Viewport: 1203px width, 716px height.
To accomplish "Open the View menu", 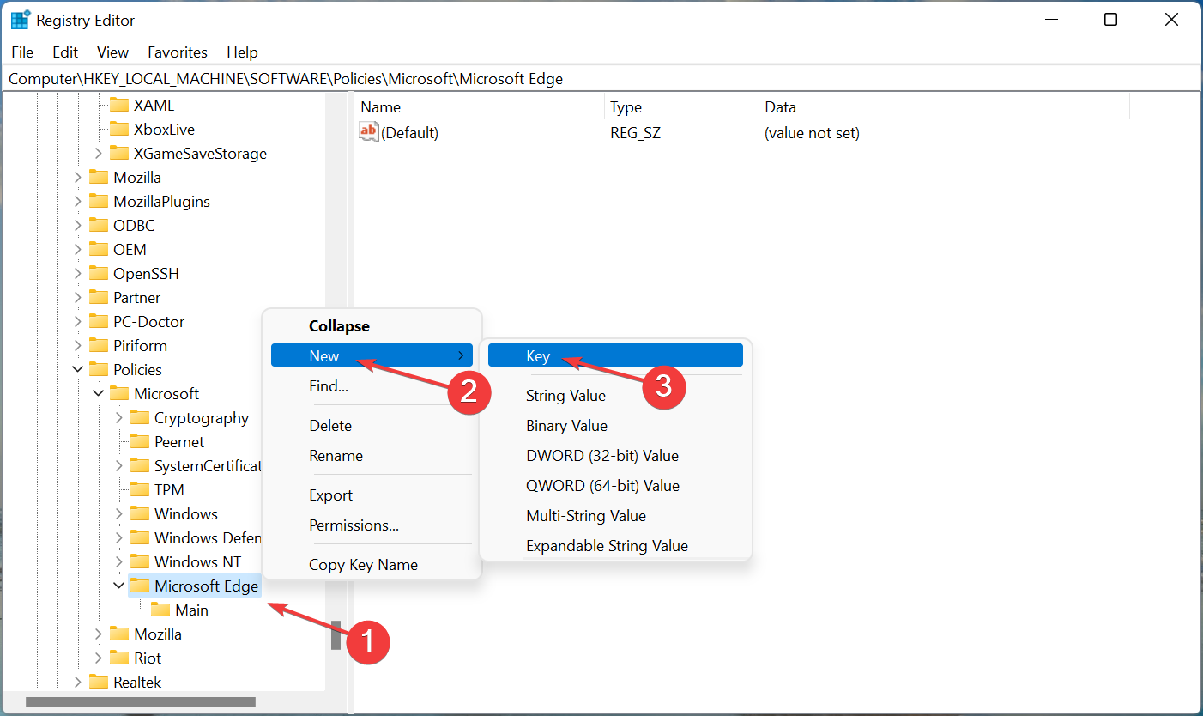I will [112, 52].
